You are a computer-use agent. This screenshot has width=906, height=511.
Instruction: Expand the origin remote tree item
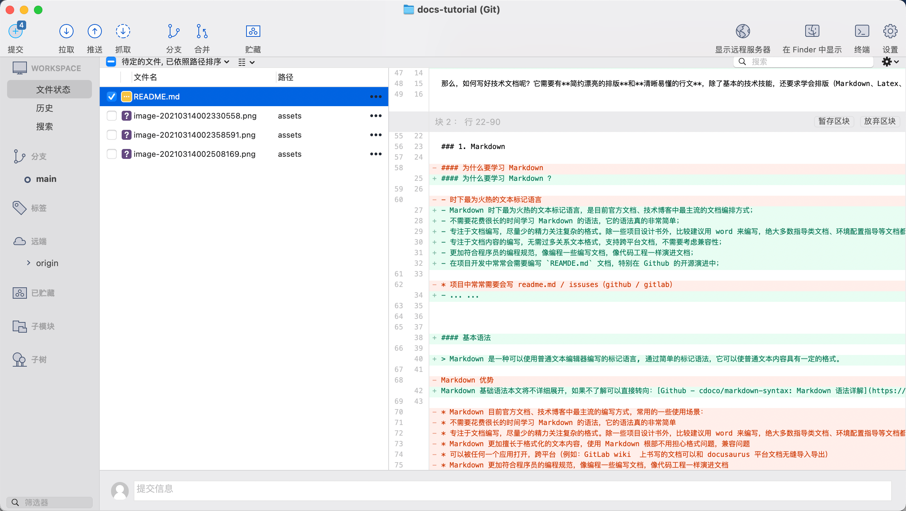(x=29, y=263)
